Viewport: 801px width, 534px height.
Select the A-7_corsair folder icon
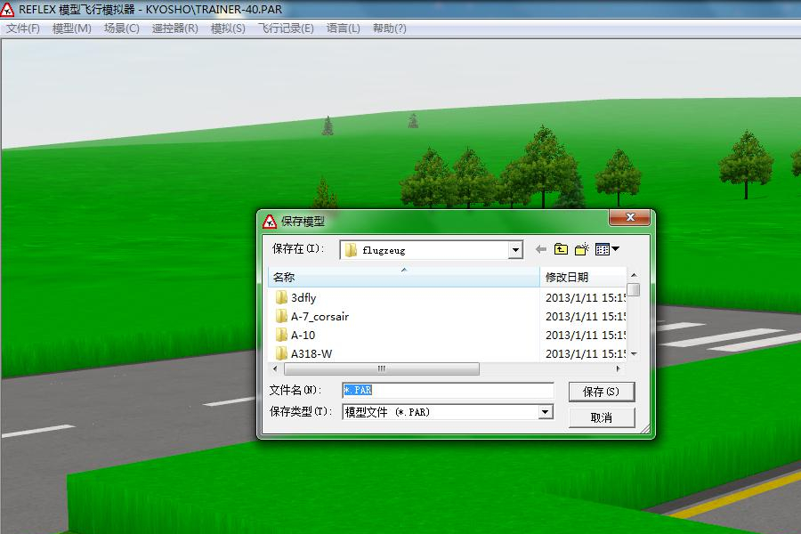tap(281, 316)
